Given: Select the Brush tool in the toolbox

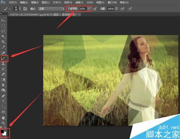Looking at the screenshot, I should pyautogui.click(x=3, y=59).
